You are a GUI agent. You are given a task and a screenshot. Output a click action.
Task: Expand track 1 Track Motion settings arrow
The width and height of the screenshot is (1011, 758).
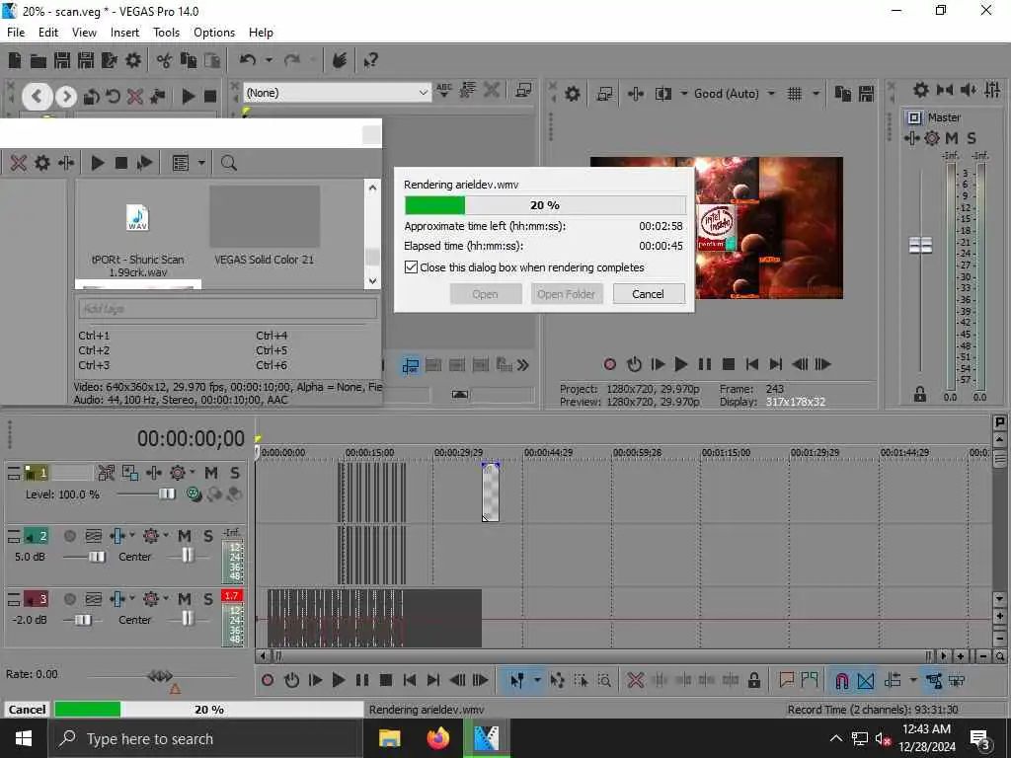pos(193,472)
